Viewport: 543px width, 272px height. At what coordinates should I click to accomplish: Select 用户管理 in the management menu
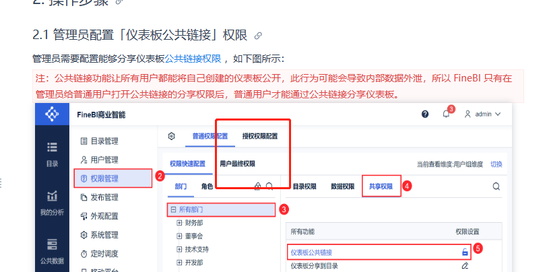click(x=104, y=160)
